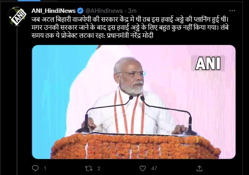249x175 pixels.
Task: Open the ANI_HindiNews display name link
Action: pyautogui.click(x=53, y=11)
